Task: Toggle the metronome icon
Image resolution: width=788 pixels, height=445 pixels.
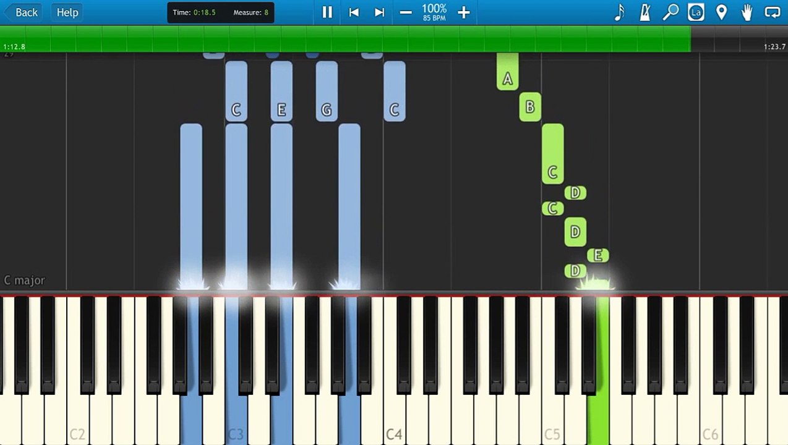Action: (645, 12)
